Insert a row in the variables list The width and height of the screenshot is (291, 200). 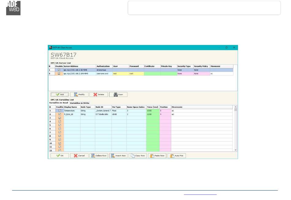[x=118, y=156]
